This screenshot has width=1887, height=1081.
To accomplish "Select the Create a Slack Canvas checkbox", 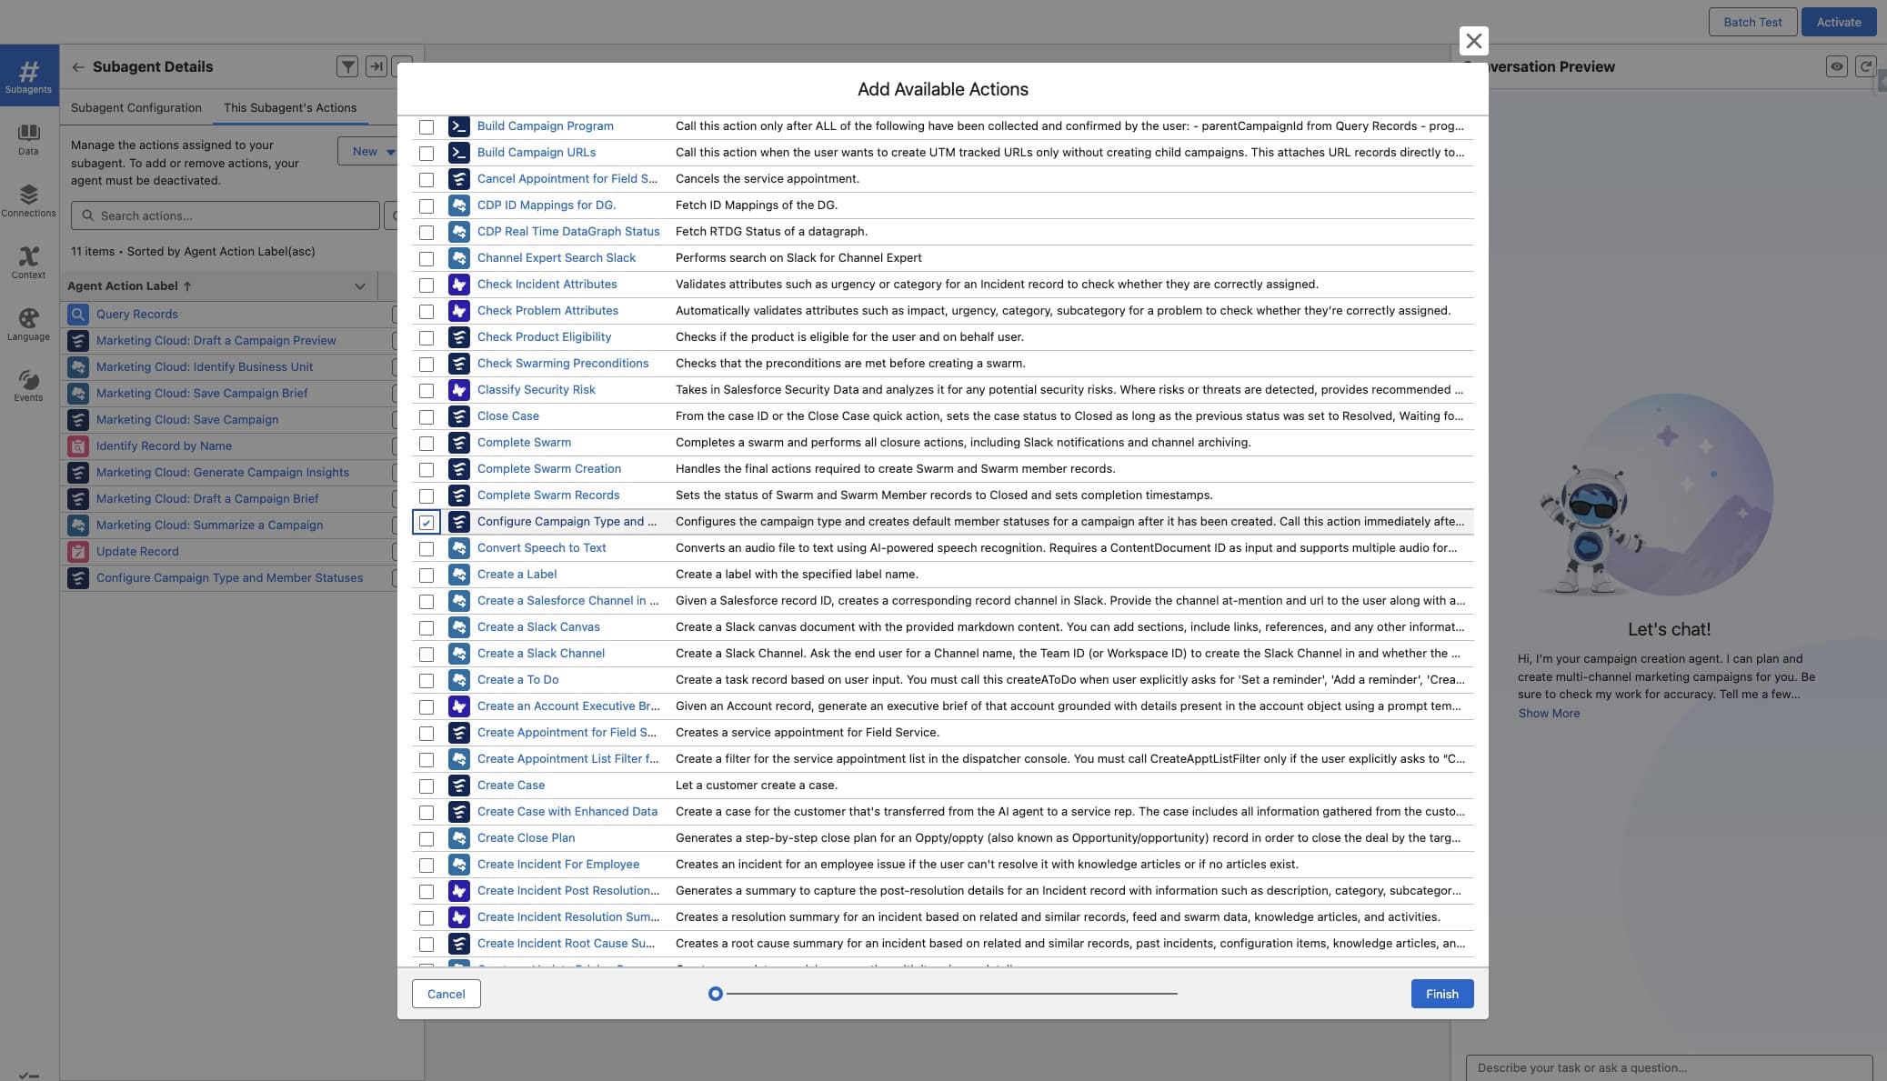I will pyautogui.click(x=427, y=628).
